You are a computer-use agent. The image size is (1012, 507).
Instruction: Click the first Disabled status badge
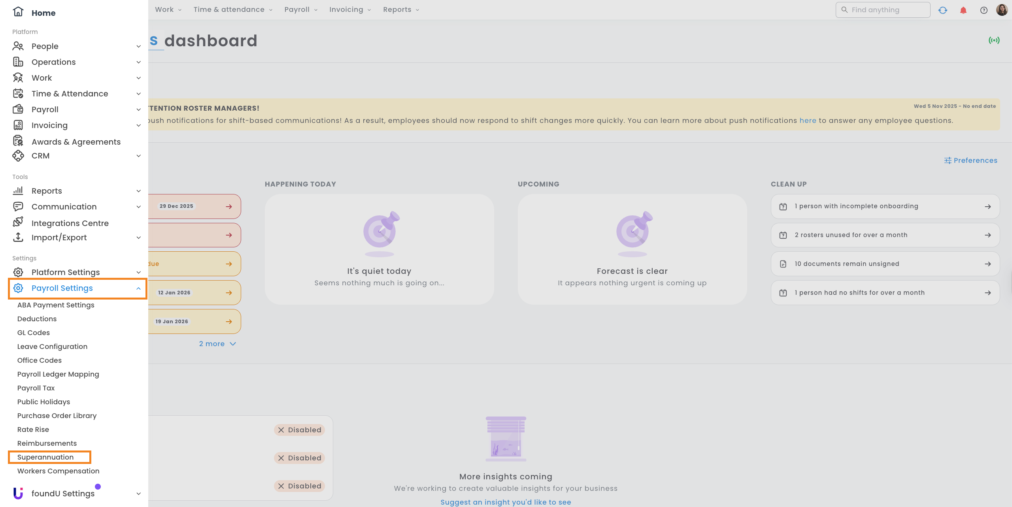pos(299,430)
